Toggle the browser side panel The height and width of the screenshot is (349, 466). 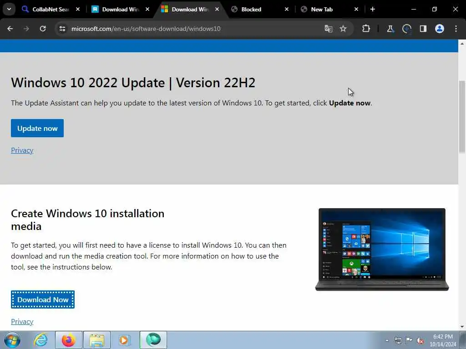423,29
